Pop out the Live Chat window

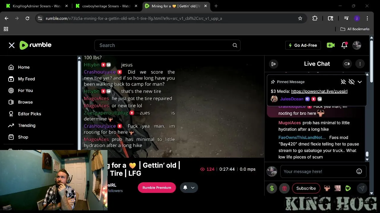pyautogui.click(x=347, y=64)
